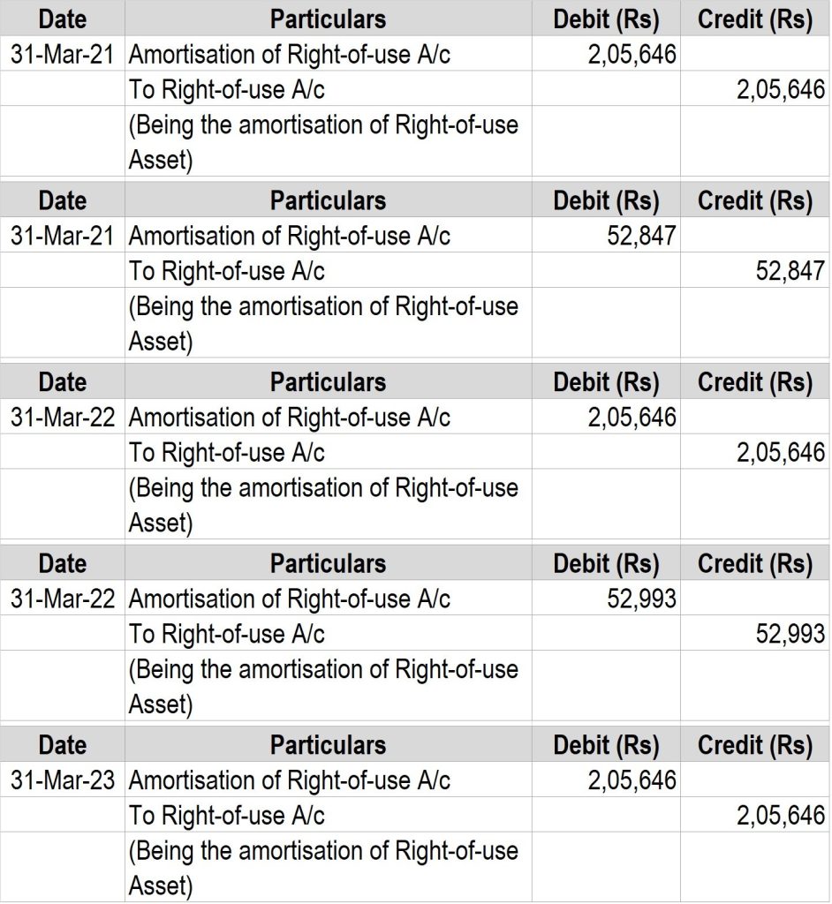Click the debit amount 52,847 cell
The height and width of the screenshot is (904, 832).
point(642,236)
